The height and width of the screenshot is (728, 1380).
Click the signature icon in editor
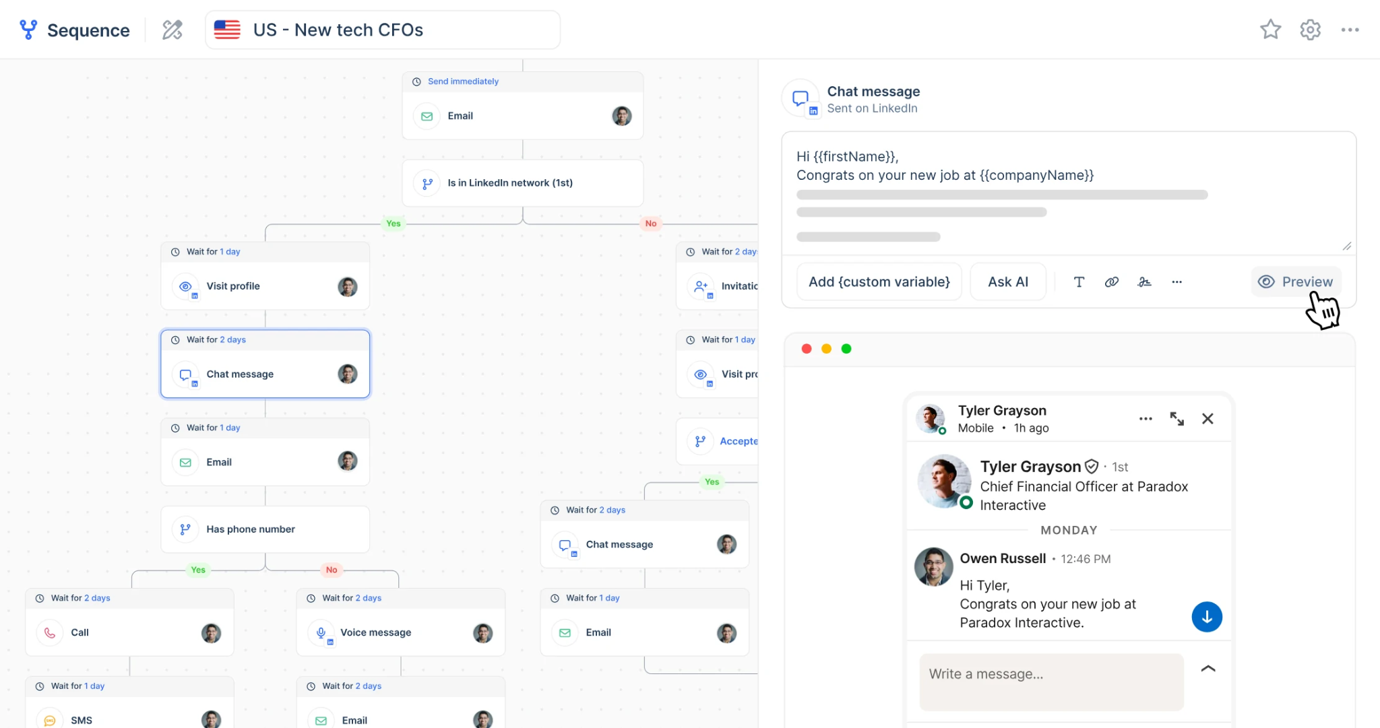(1144, 282)
